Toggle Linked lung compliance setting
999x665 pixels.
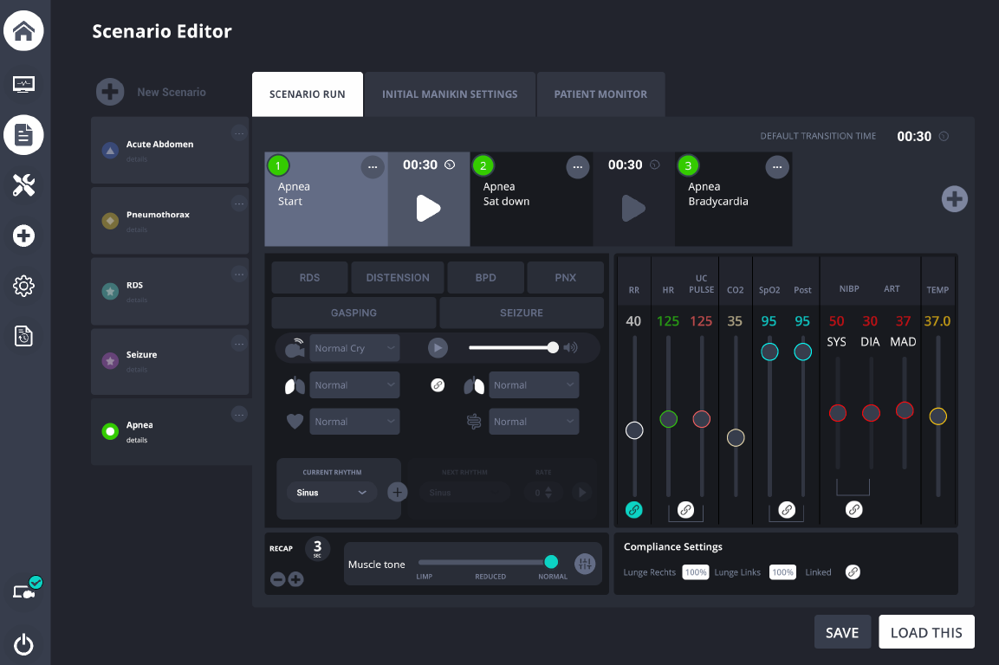coord(853,572)
